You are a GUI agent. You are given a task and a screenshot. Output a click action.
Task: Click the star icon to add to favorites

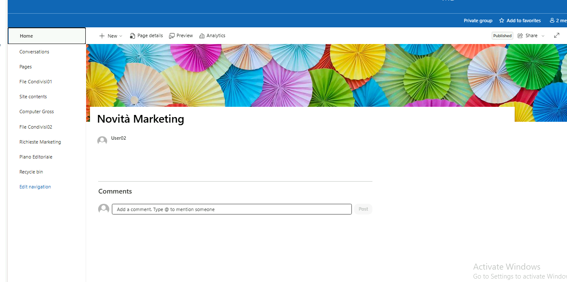point(501,21)
